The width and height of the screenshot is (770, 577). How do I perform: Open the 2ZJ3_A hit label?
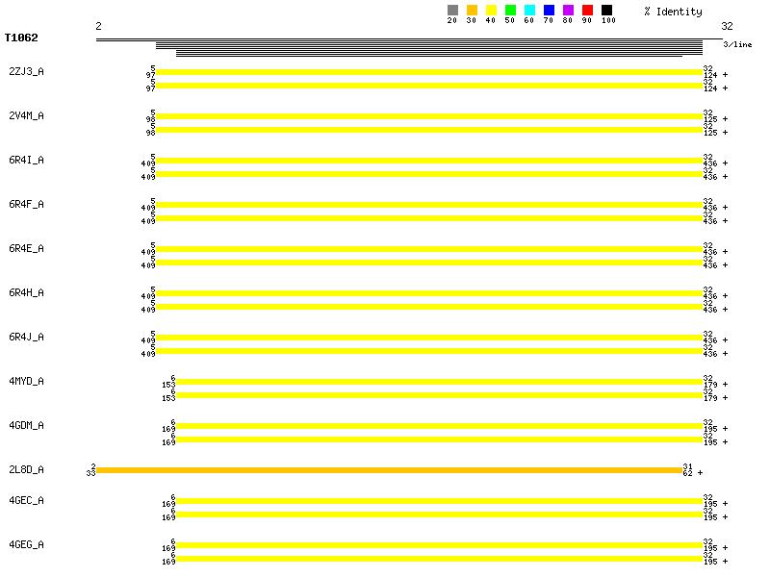pyautogui.click(x=26, y=71)
